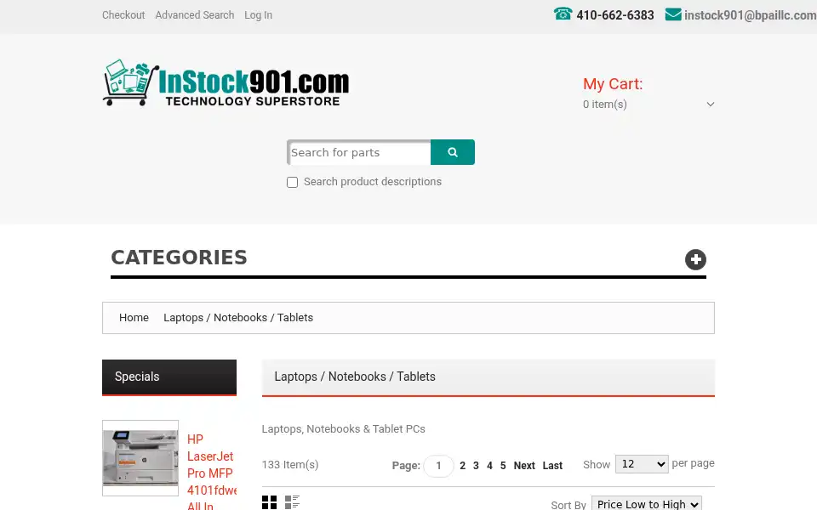Focus the Search for parts field
Viewport: 817px width, 510px height.
(359, 152)
